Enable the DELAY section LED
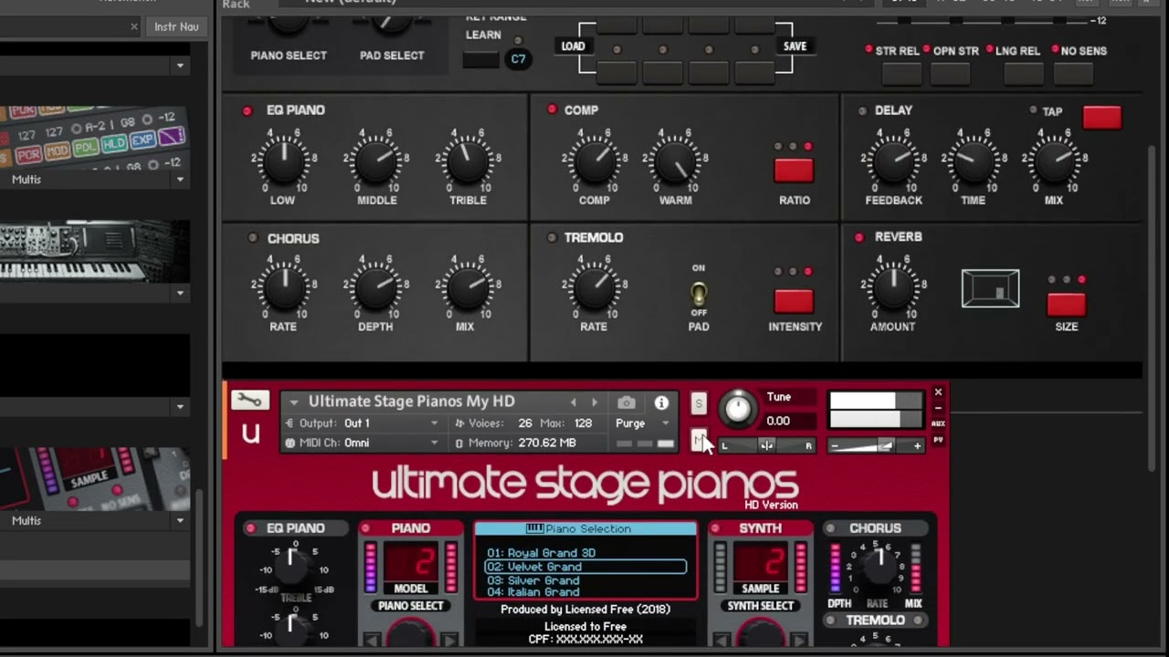The image size is (1169, 657). 862,110
